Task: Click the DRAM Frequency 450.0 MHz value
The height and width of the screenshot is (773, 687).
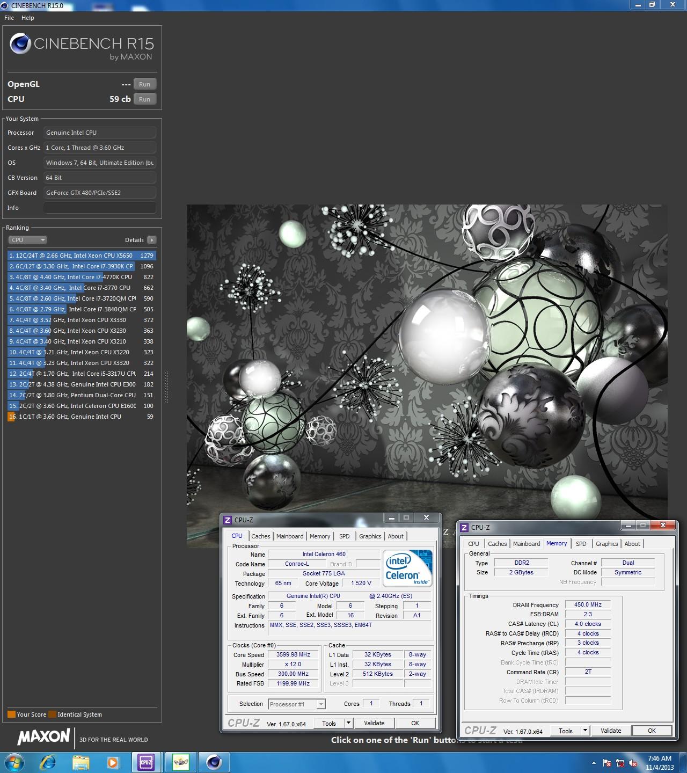Action: click(x=588, y=604)
